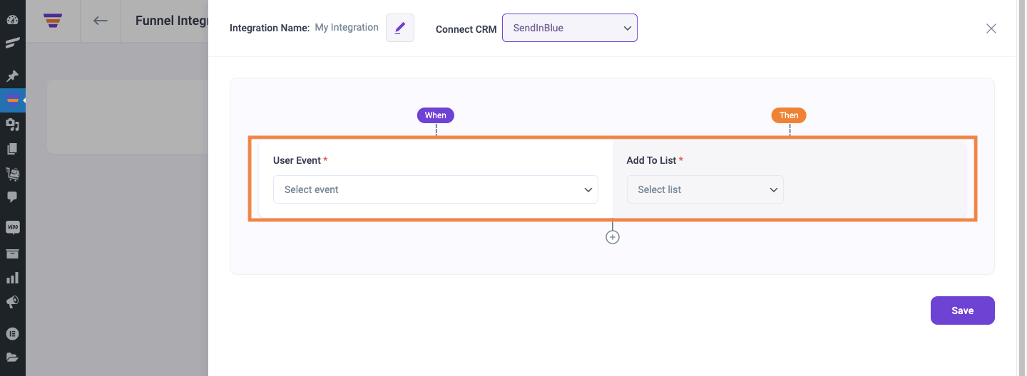The image size is (1027, 376).
Task: Open Comments speech bubble in sidebar
Action: pos(12,197)
